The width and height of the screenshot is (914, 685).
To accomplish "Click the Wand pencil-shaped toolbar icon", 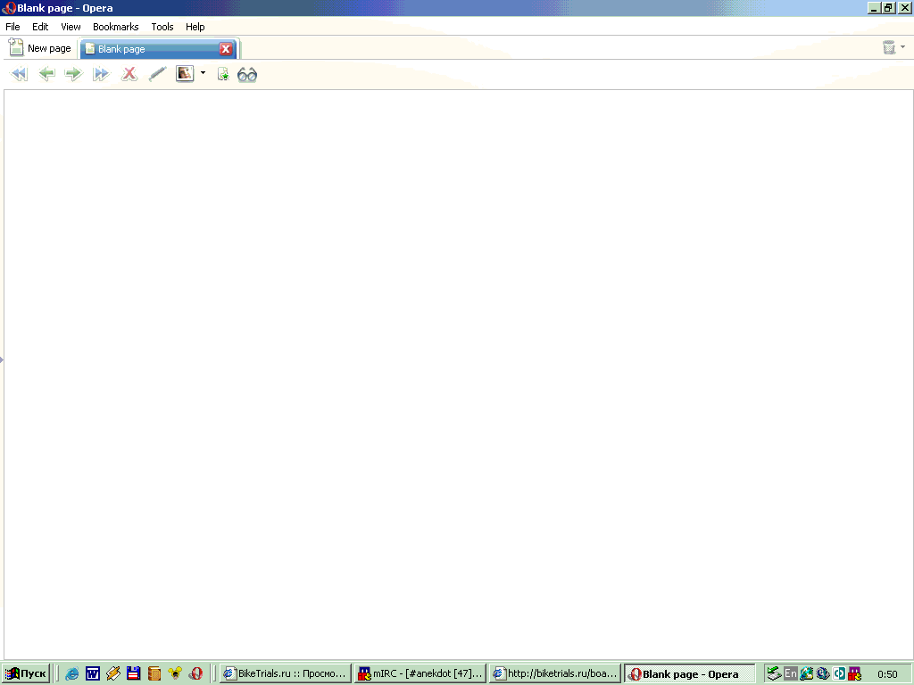I will pyautogui.click(x=157, y=74).
